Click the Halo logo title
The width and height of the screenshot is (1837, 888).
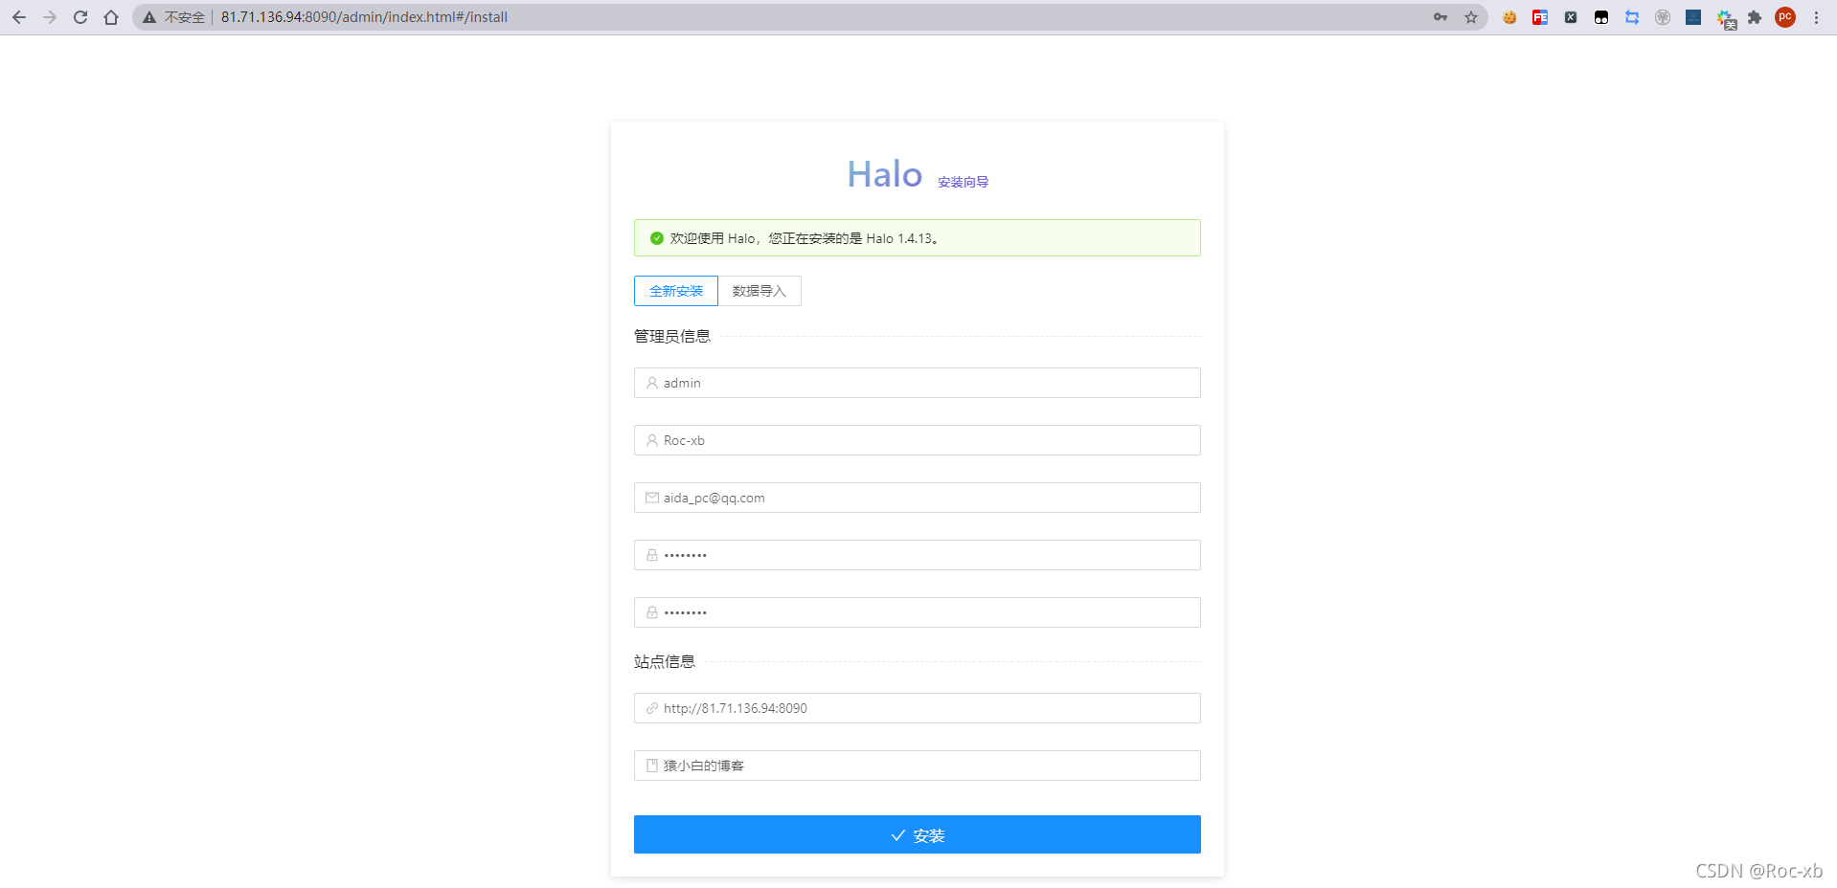(885, 174)
